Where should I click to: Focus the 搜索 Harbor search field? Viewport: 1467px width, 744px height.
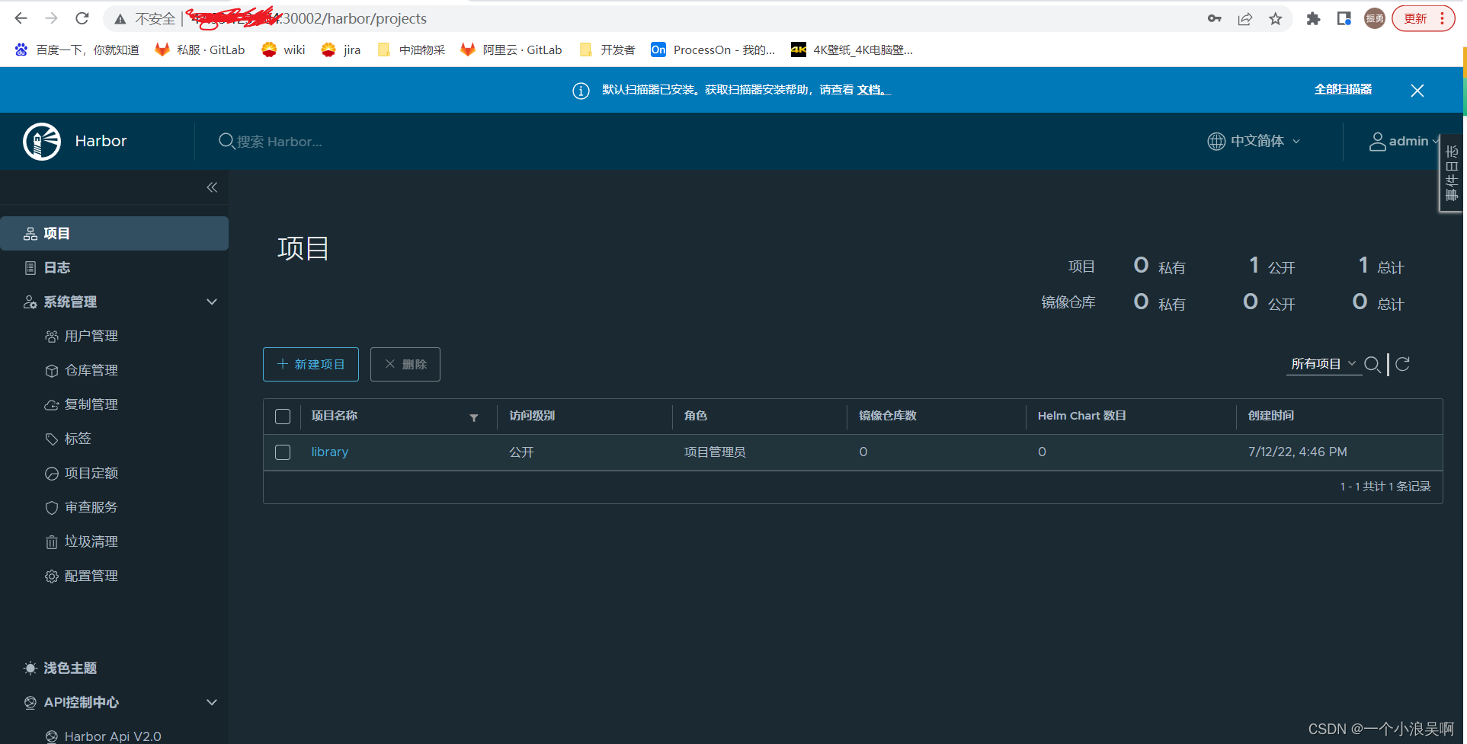pyautogui.click(x=279, y=142)
